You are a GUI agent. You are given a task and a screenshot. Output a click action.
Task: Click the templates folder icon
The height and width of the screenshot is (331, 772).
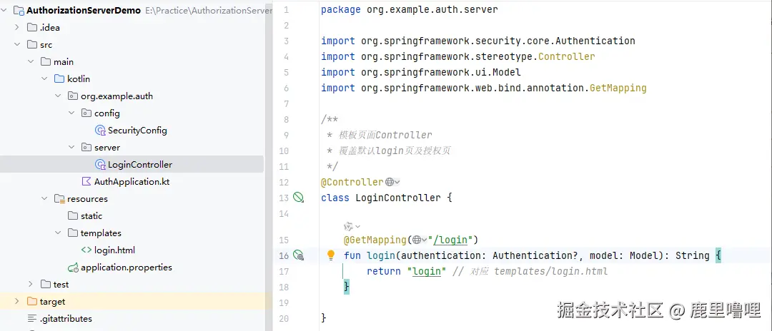72,233
